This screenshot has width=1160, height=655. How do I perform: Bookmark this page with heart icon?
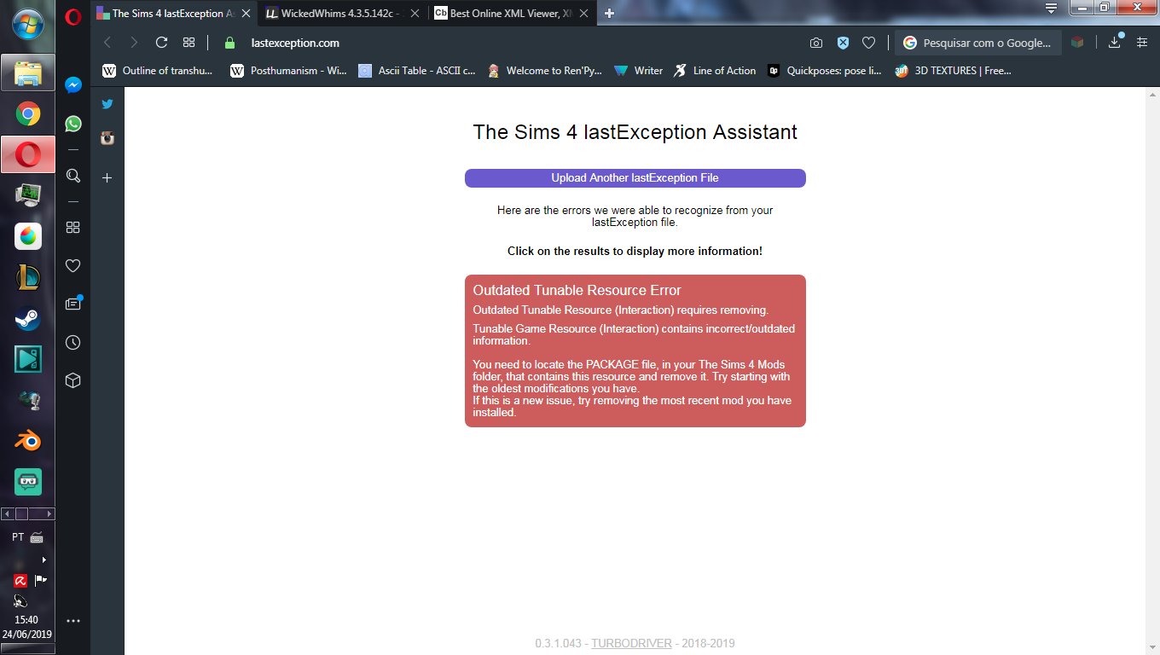click(868, 43)
